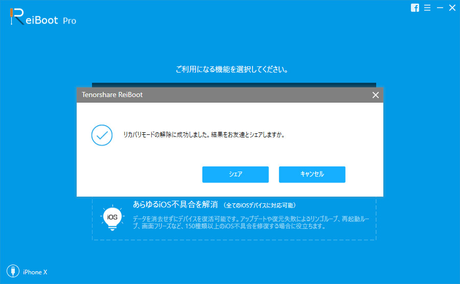Viewport: 460px width, 284px height.
Task: Click the iPhone X device label
Action: coord(35,272)
